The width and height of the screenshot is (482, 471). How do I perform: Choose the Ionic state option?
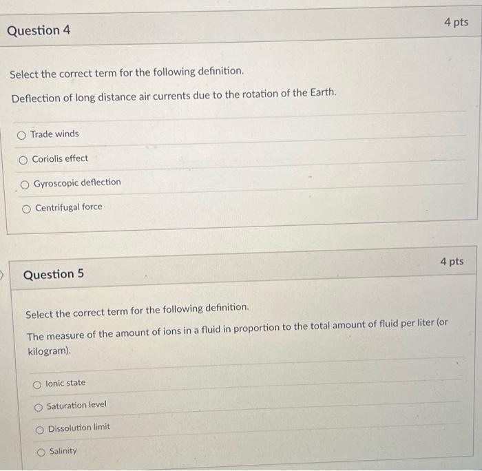click(37, 385)
